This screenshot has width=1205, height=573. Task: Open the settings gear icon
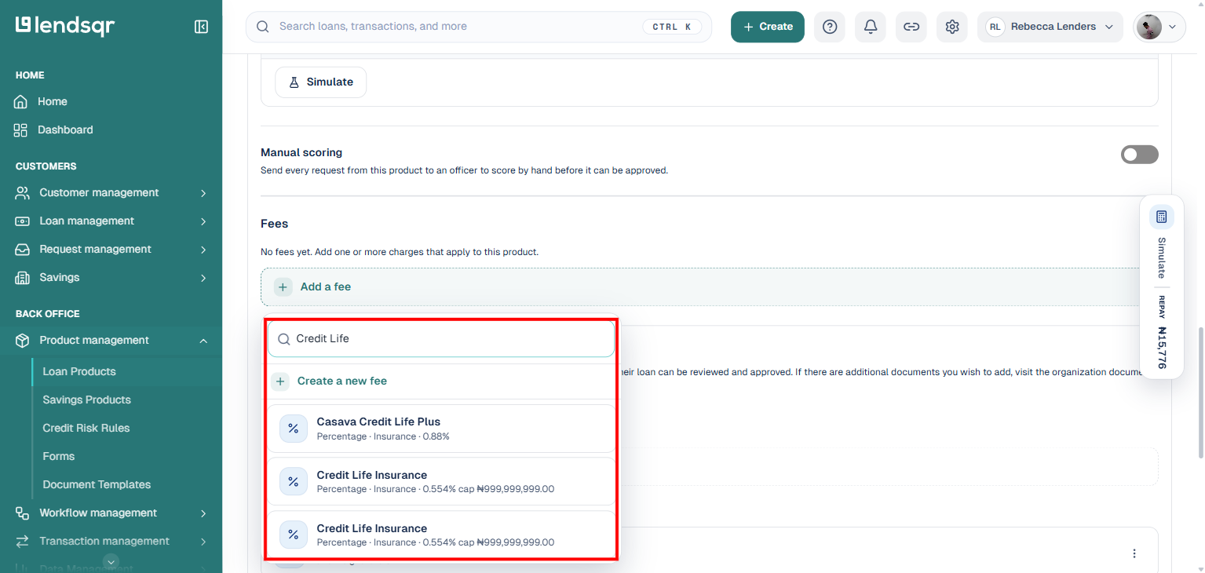(952, 27)
